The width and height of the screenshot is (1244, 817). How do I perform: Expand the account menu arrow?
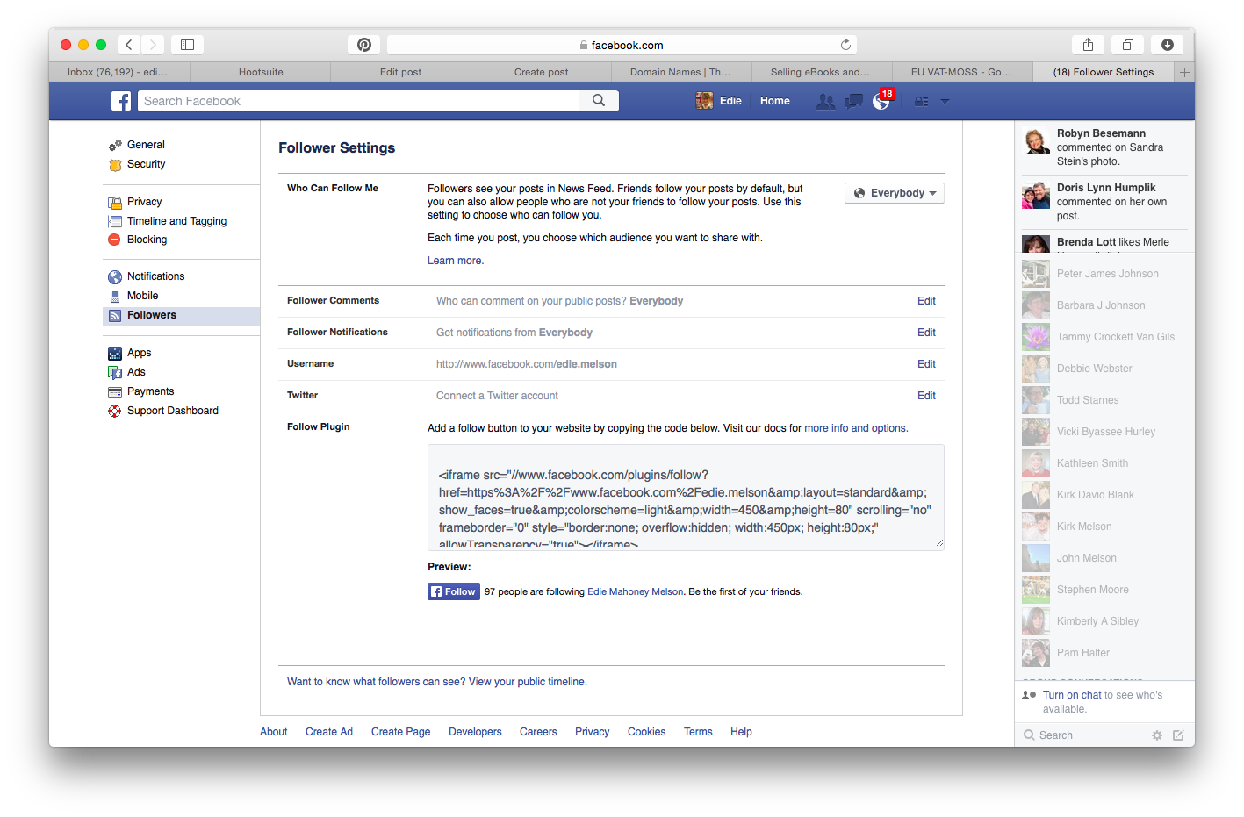point(946,101)
